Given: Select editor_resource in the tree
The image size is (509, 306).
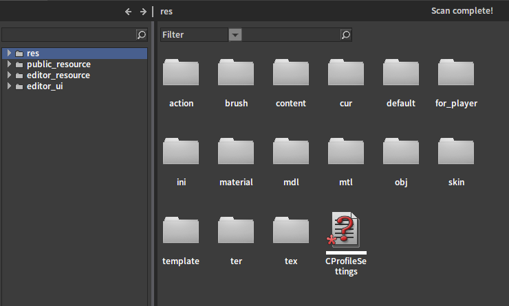Looking at the screenshot, I should click(58, 75).
